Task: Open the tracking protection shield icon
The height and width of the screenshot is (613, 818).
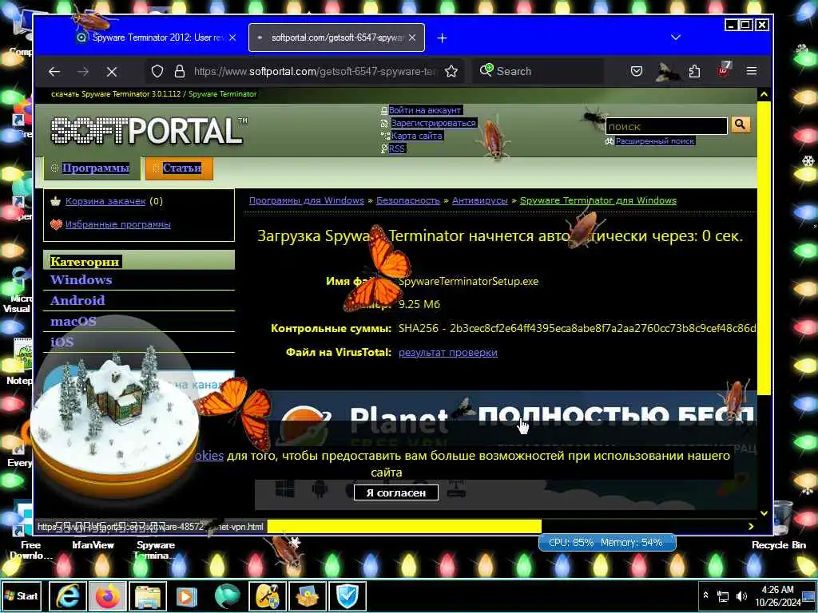Action: [x=157, y=71]
